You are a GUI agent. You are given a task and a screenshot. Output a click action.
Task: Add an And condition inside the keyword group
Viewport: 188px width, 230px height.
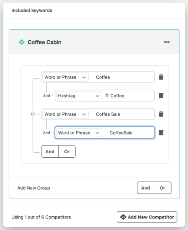(x=50, y=151)
